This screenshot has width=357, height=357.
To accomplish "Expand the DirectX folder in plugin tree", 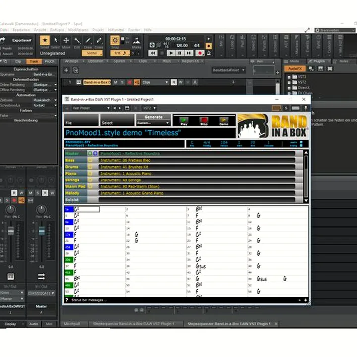I will pos(289,88).
